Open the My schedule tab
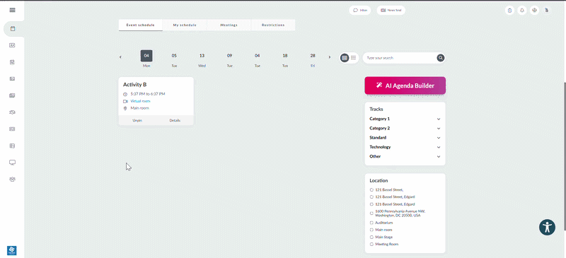 pyautogui.click(x=185, y=25)
